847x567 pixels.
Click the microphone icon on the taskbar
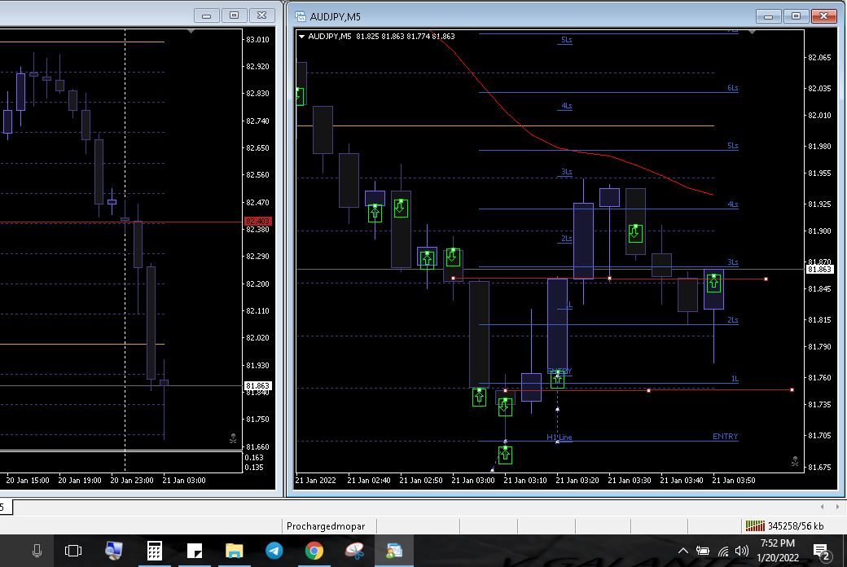click(37, 552)
